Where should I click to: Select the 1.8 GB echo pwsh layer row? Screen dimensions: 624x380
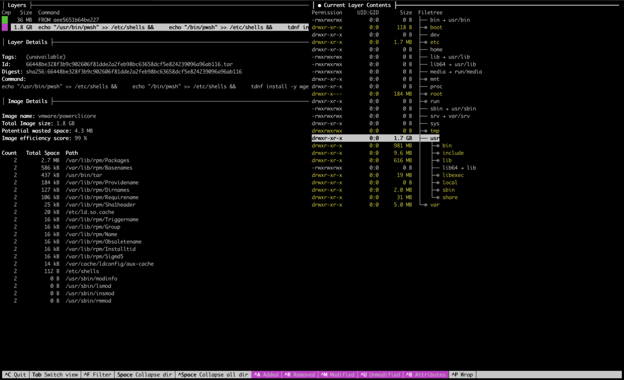click(156, 27)
